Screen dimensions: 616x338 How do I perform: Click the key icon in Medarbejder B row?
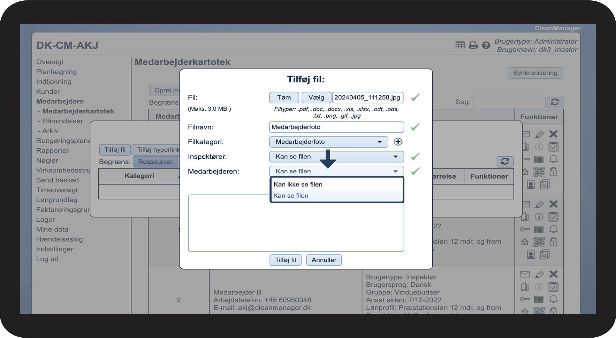coord(525,299)
